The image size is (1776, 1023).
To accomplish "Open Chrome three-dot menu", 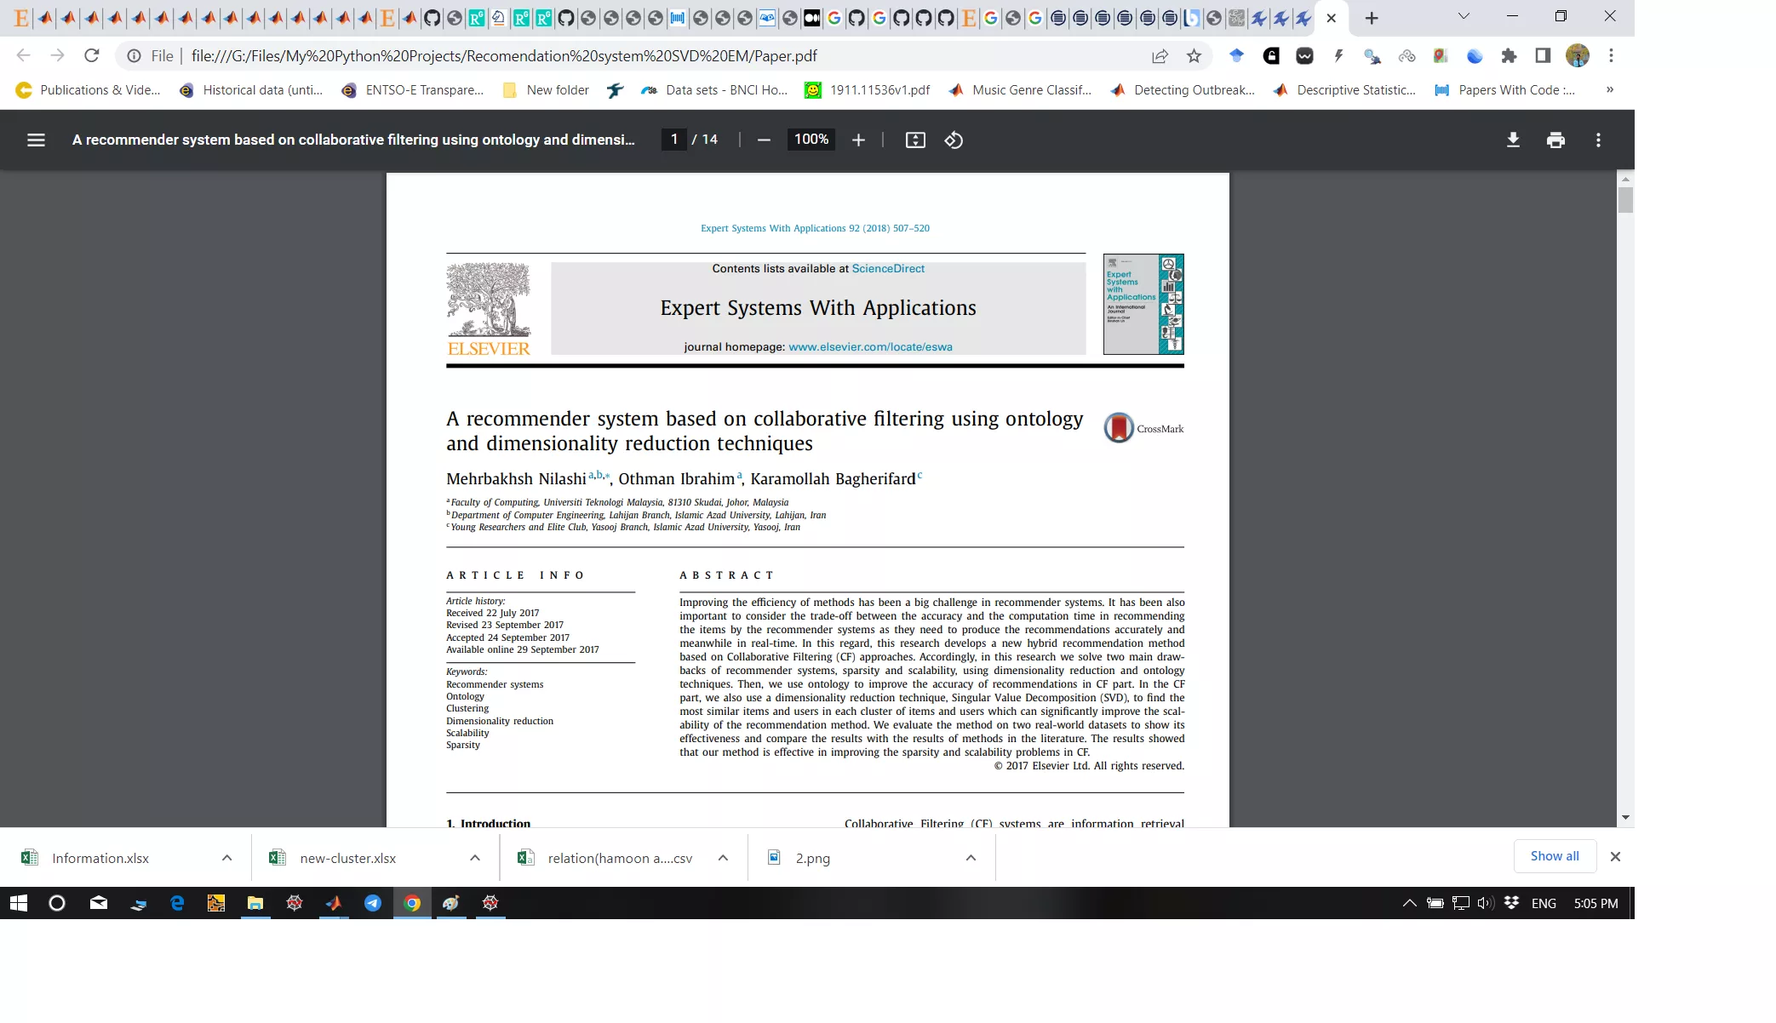I will click(1611, 55).
